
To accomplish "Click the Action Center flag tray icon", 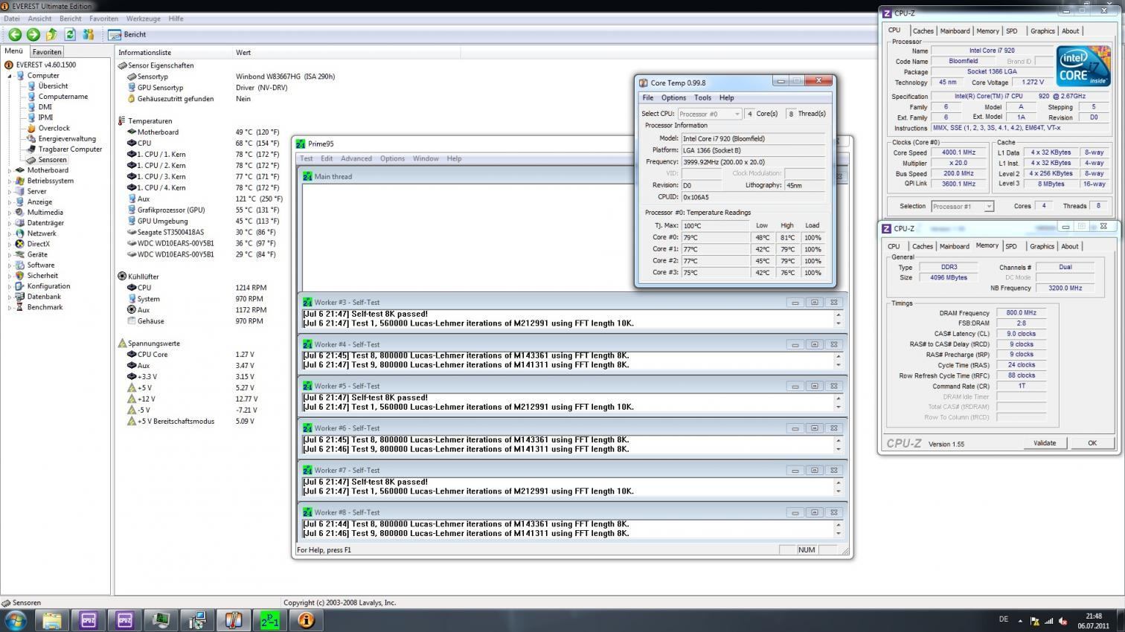I will (1035, 621).
